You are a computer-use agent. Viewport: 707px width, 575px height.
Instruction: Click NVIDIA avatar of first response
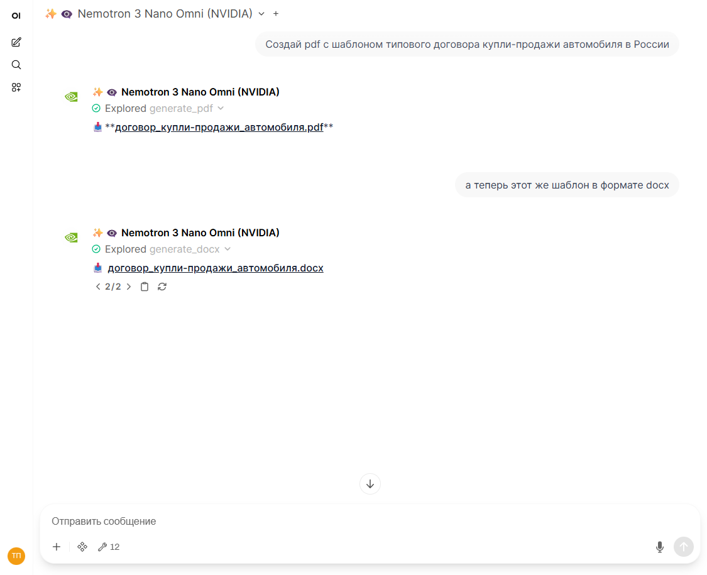pos(71,97)
